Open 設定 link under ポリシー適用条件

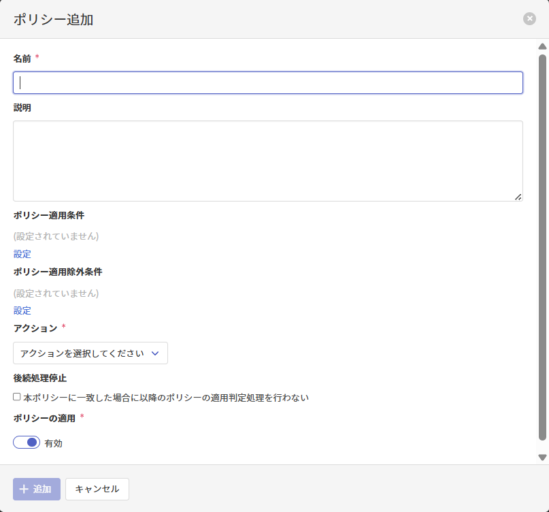22,254
